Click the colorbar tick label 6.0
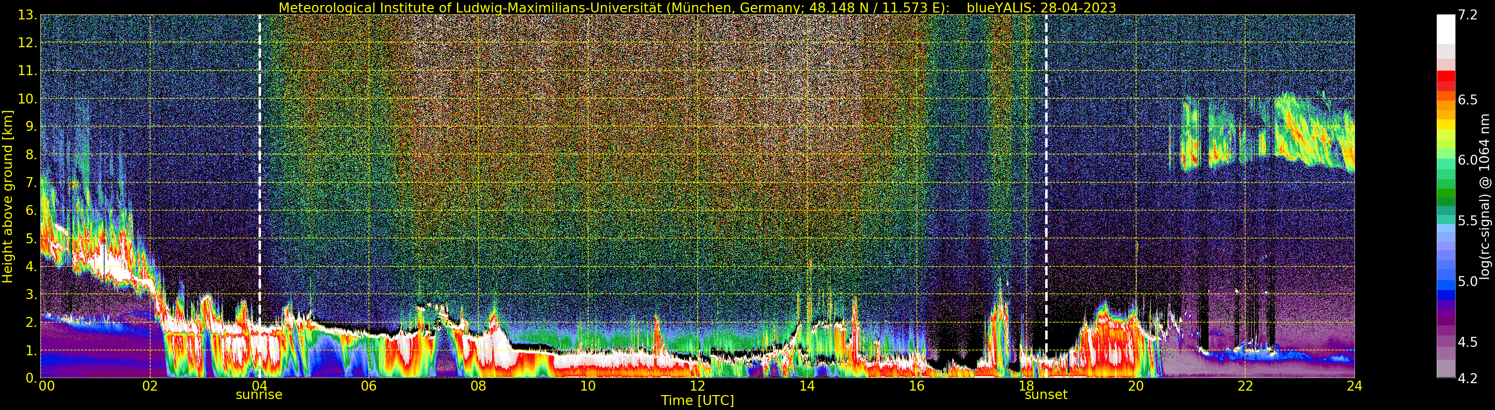Image resolution: width=1495 pixels, height=410 pixels. coord(1468,160)
